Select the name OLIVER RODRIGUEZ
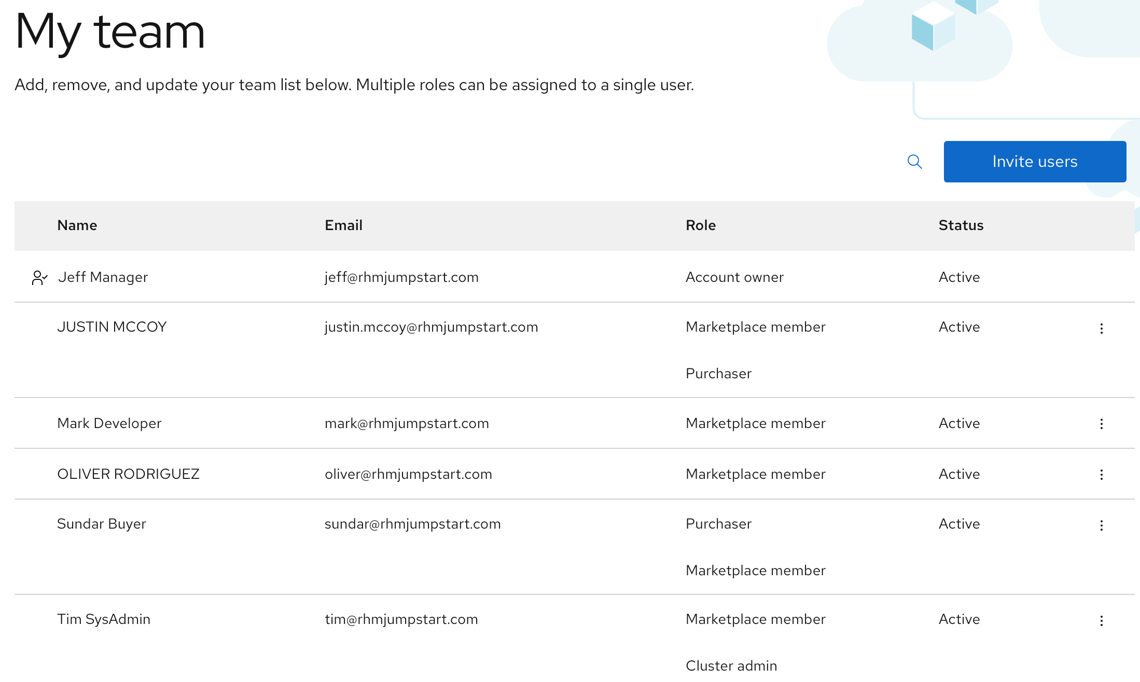Viewport: 1140px width, 682px height. click(128, 474)
